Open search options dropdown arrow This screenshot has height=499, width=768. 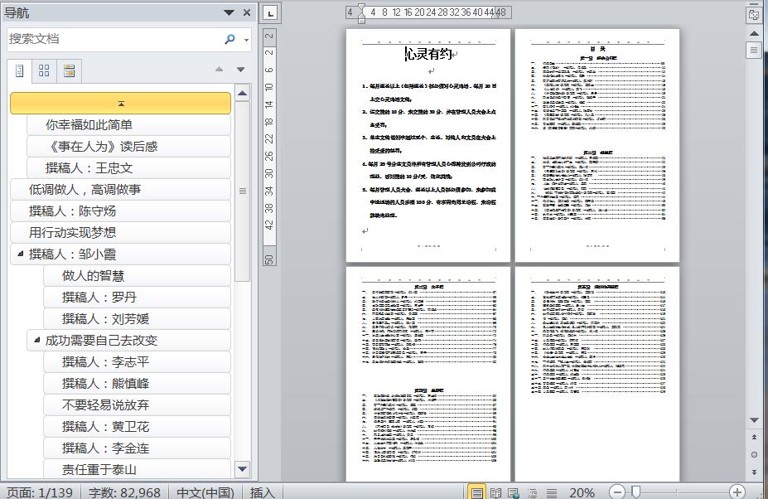246,40
